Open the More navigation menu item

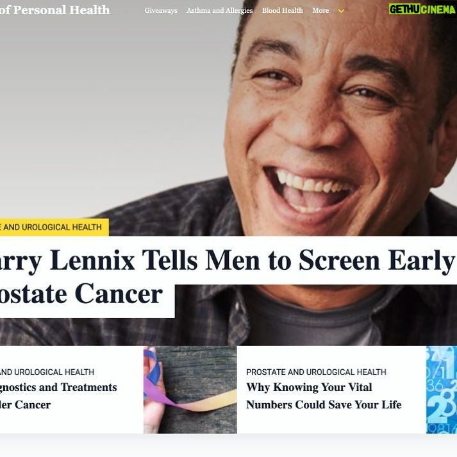click(320, 10)
